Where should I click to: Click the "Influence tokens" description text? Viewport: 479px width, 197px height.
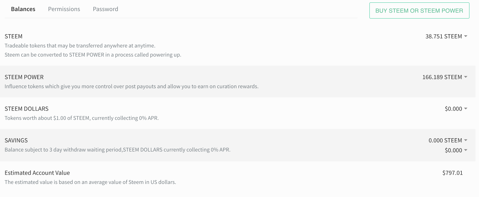[x=131, y=86]
